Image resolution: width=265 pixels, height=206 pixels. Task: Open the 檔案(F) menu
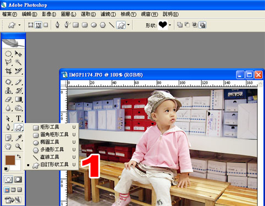point(10,14)
